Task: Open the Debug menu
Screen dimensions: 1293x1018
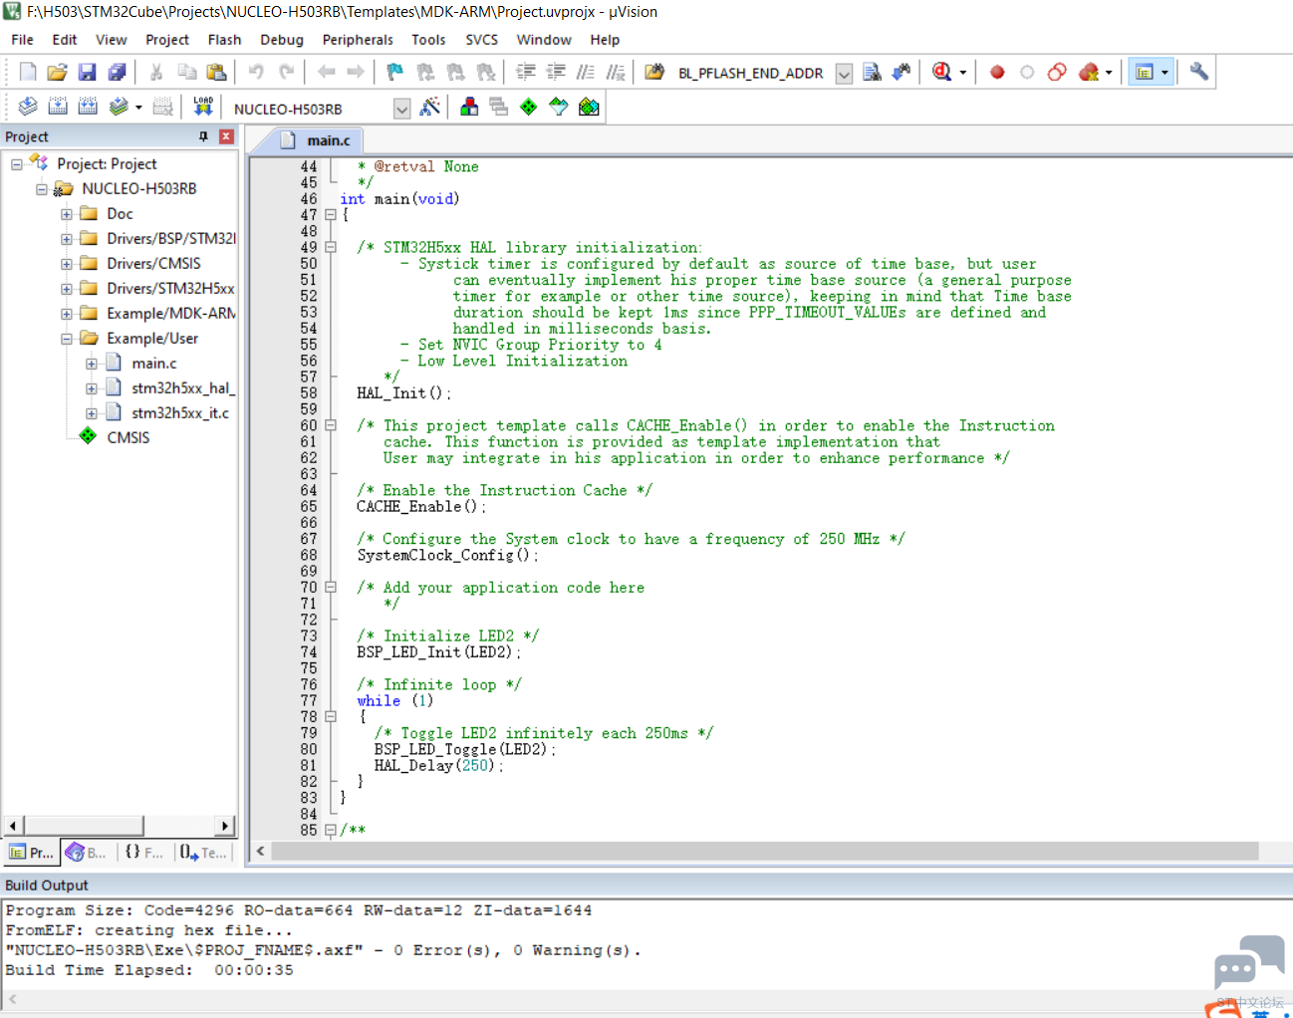Action: click(x=282, y=40)
